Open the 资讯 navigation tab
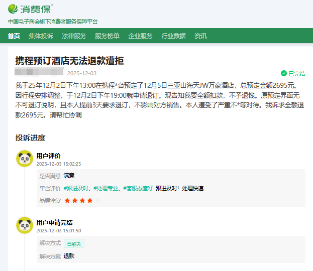Viewport: 313px width, 271px height. click(x=200, y=36)
